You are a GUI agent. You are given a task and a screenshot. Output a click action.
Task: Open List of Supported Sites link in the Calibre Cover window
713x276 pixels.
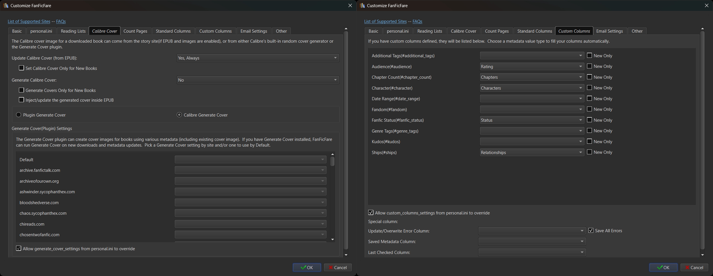[29, 21]
